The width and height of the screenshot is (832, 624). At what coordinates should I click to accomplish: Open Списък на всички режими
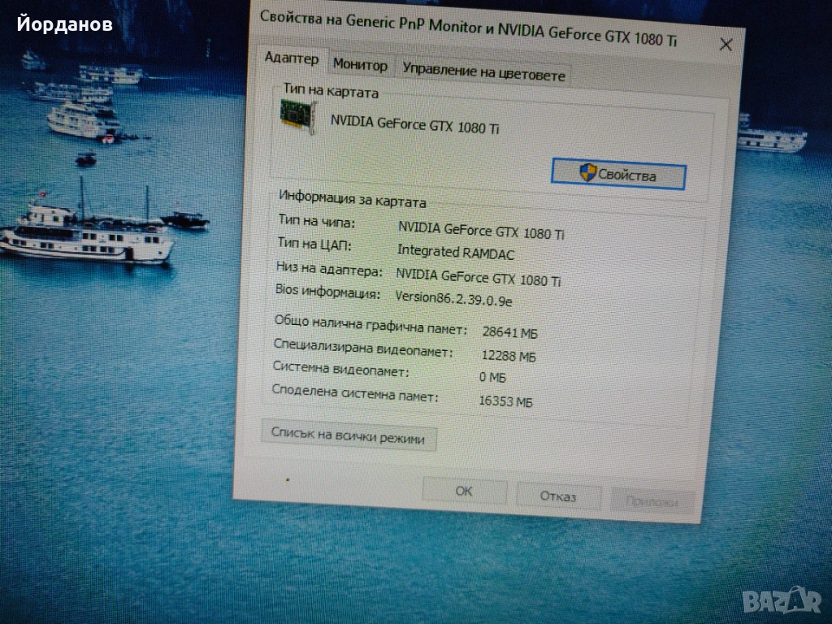(348, 437)
